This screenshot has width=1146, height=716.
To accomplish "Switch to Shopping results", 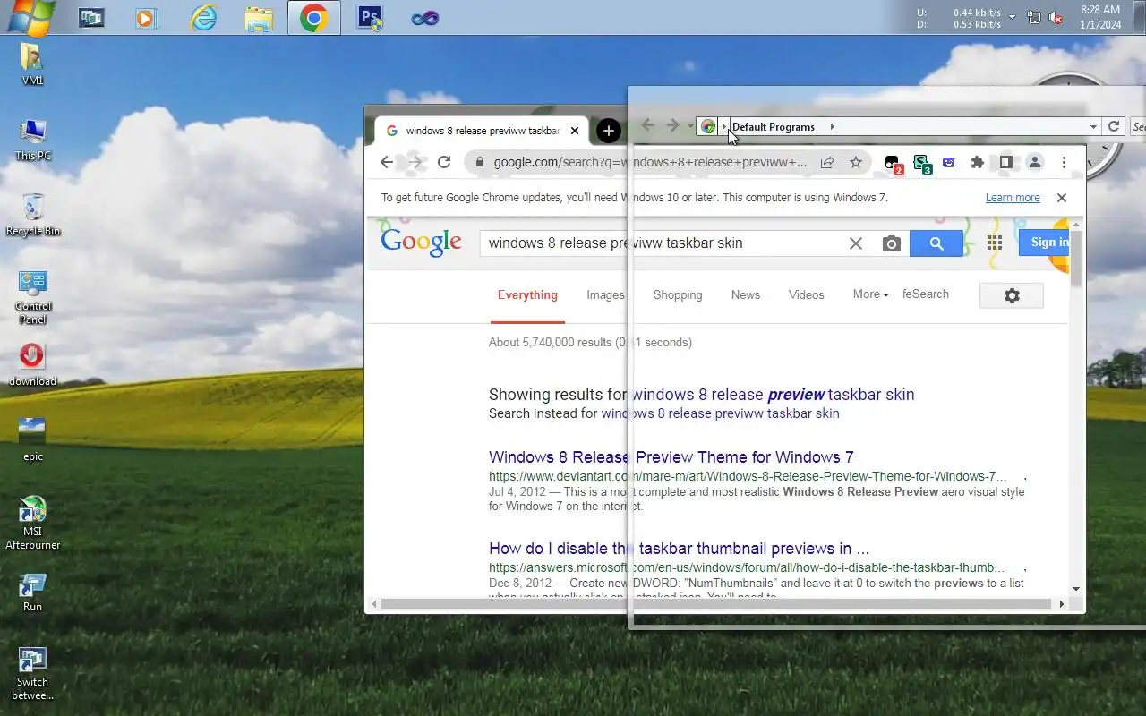I will tap(678, 295).
